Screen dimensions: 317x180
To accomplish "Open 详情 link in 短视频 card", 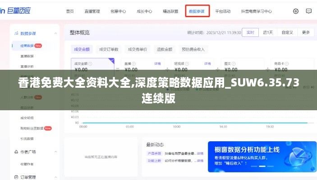I will [207, 64].
